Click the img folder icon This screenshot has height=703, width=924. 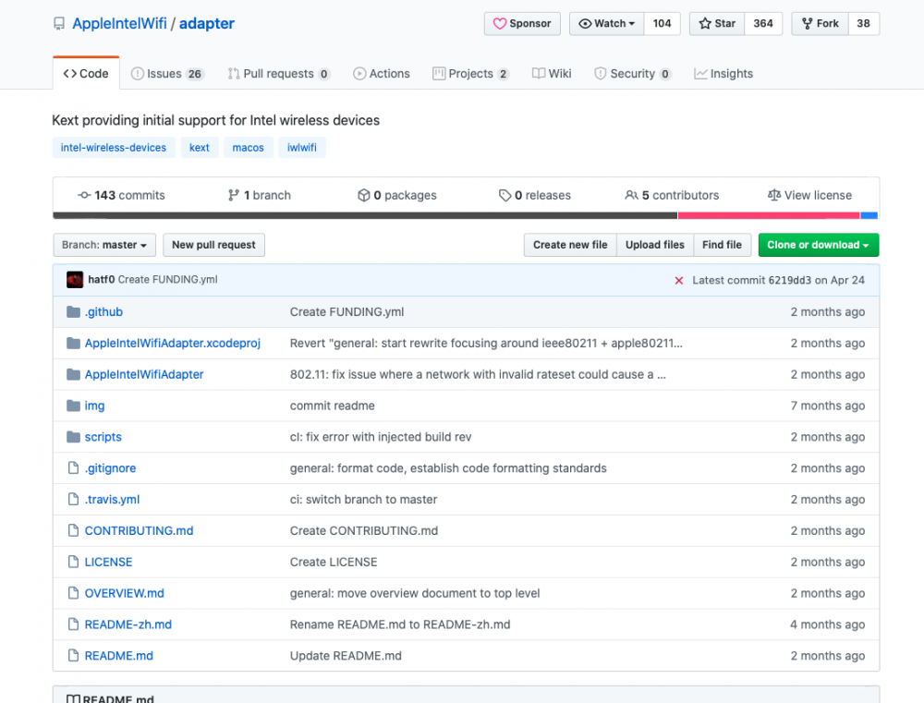click(73, 406)
